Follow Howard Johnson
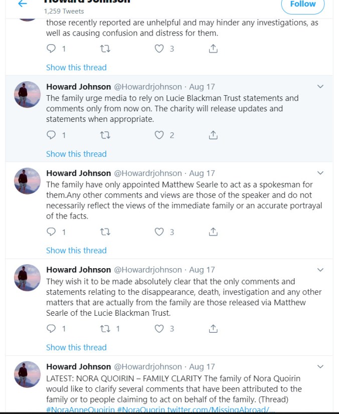Image resolution: width=339 pixels, height=414 pixels. 302,5
